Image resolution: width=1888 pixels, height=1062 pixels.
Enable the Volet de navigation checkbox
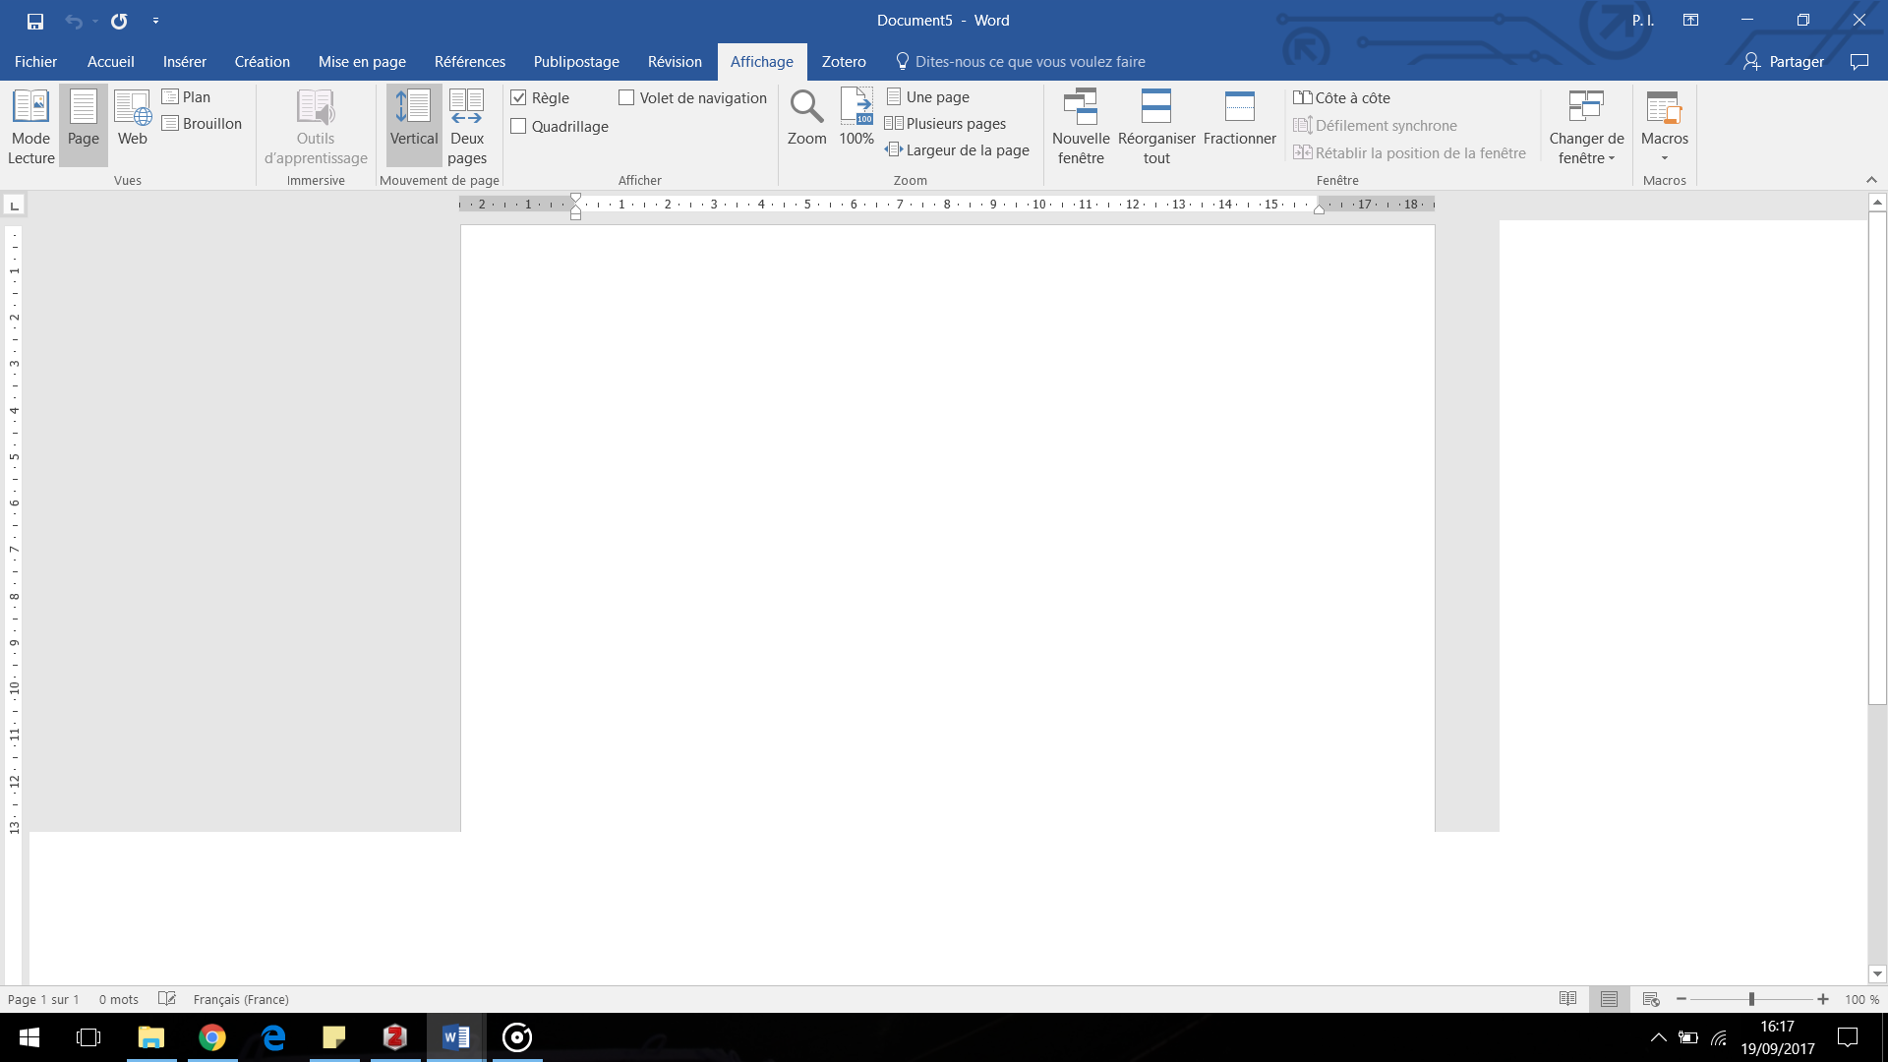626,97
